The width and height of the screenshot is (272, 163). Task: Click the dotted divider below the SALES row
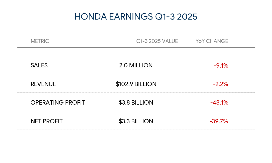pos(136,74)
